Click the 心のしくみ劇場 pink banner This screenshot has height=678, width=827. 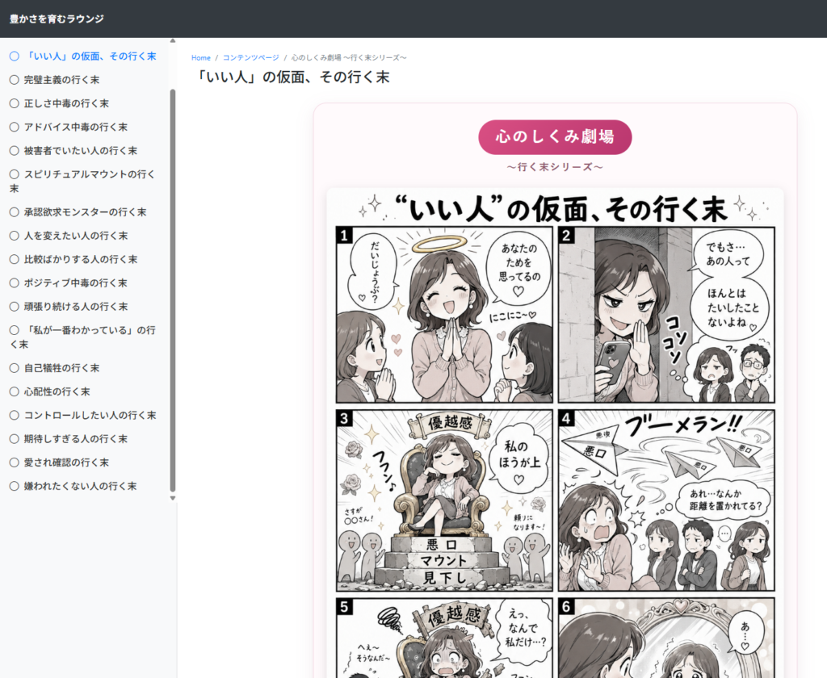(555, 137)
